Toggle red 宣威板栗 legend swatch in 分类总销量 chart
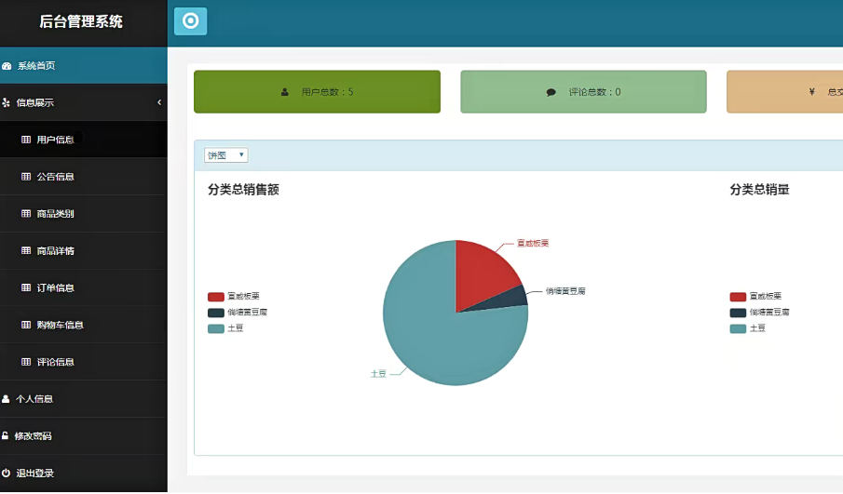Image resolution: width=843 pixels, height=494 pixels. [738, 297]
